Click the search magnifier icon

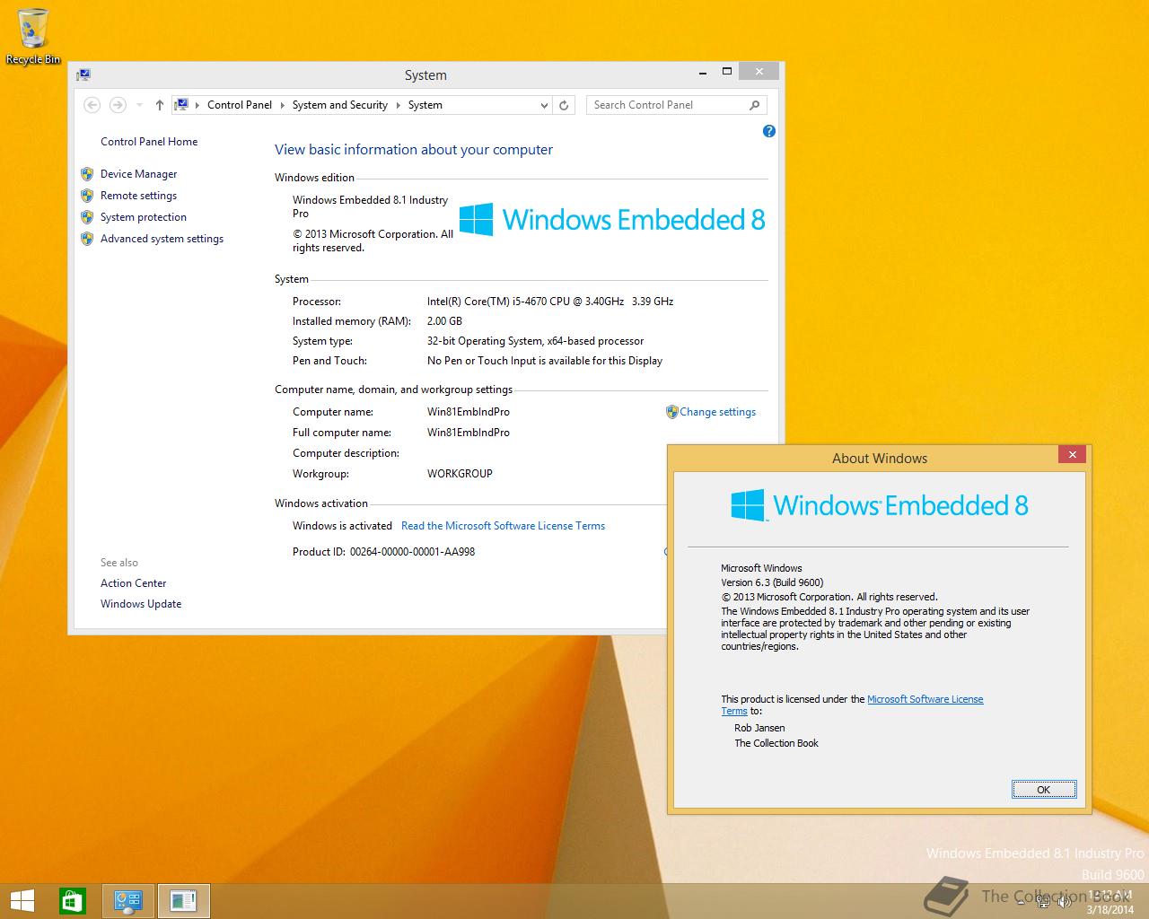(754, 105)
